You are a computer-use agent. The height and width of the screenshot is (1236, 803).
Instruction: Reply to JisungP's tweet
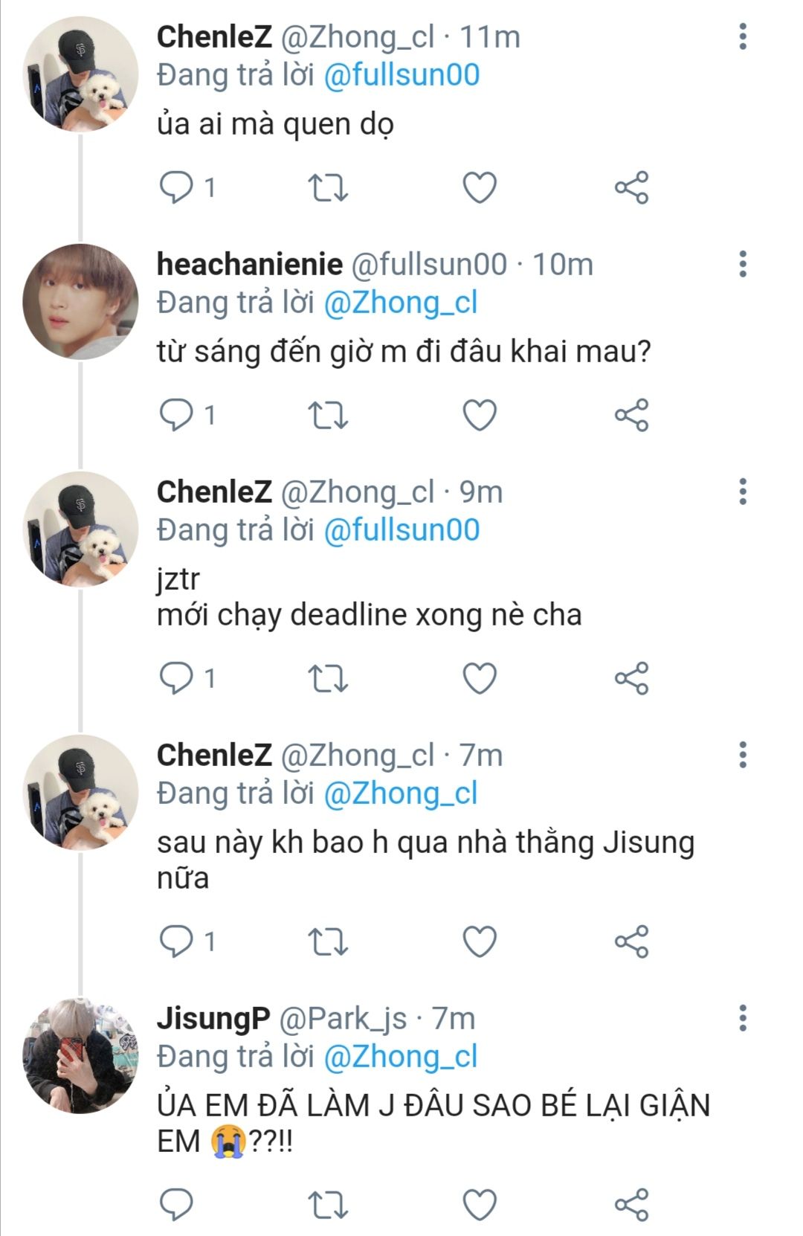point(176,1205)
